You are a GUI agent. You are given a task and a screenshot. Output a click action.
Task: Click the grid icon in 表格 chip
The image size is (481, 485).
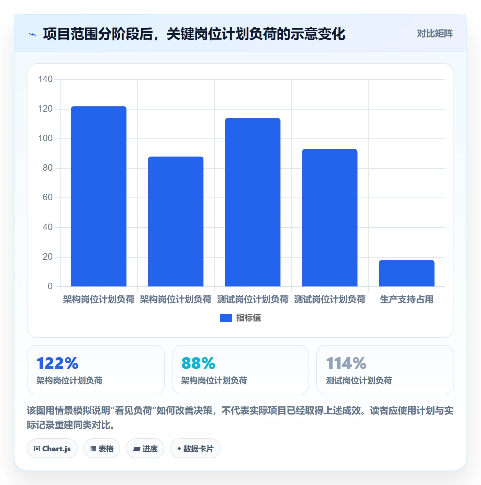93,449
